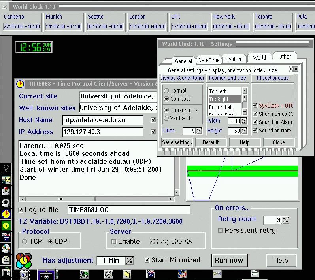Click Help button in World Clock Settings
Screen dimensions: 315x280
click(245, 142)
